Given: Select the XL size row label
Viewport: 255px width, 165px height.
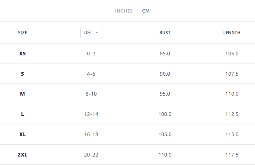Looking at the screenshot, I should click(x=23, y=134).
